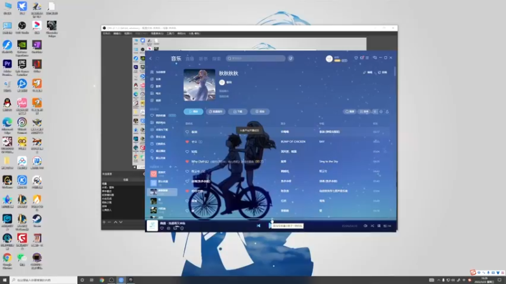Unlike the Sing to the Sky song (red heart)
This screenshot has height=284, width=506.
[187, 162]
